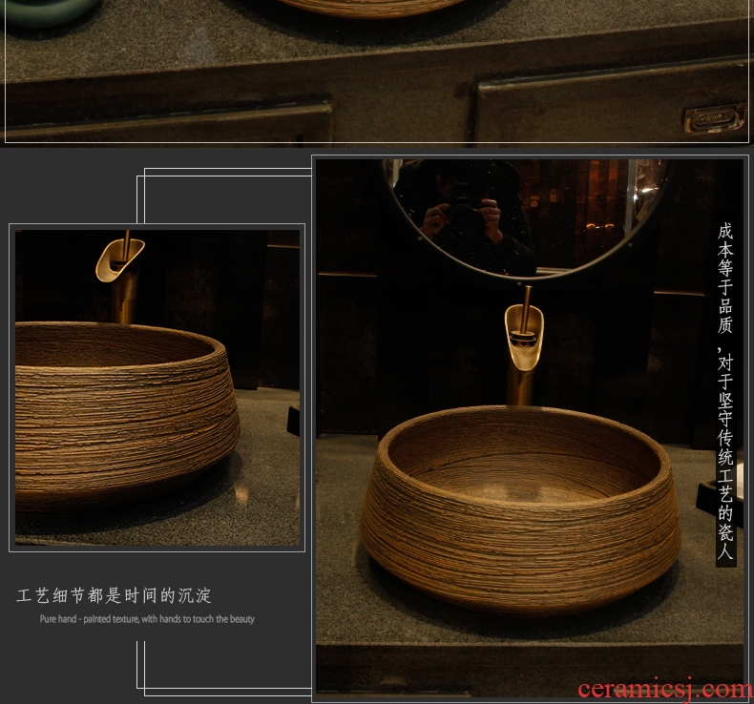Click the brass faucet spout in left image
Screen dimensions: 754x704
click(x=119, y=259)
